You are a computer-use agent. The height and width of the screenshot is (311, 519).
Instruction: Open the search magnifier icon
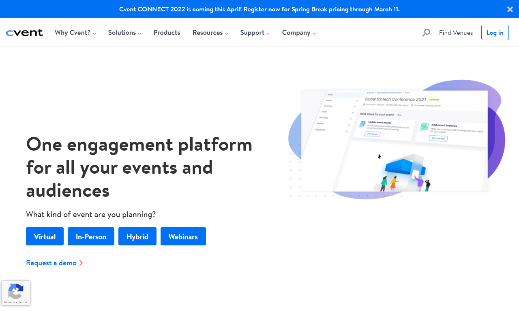tap(426, 33)
